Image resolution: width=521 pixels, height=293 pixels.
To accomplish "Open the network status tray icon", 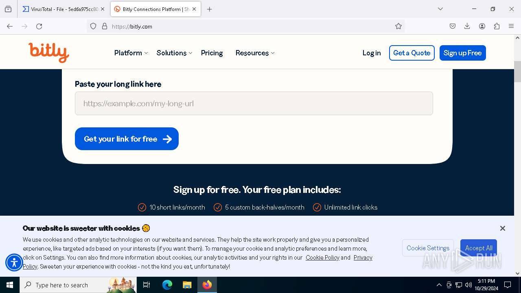I will (x=459, y=285).
